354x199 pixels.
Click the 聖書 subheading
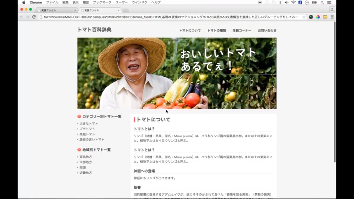(137, 187)
